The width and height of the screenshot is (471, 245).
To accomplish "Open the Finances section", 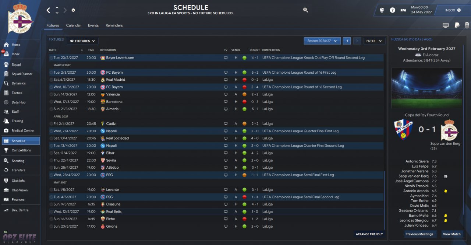I will [20, 200].
